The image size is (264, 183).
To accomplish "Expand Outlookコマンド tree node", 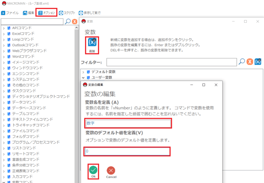I will click(4, 45).
